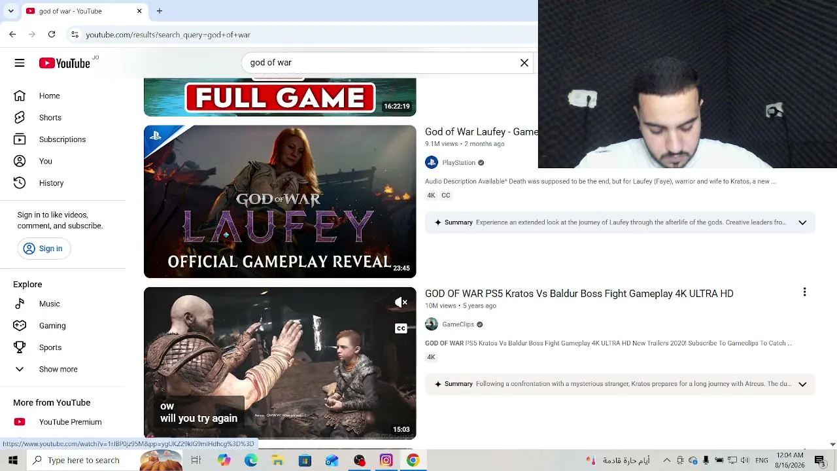This screenshot has height=471, width=837.
Task: Visit the PlayStation channel avatar
Action: (432, 162)
